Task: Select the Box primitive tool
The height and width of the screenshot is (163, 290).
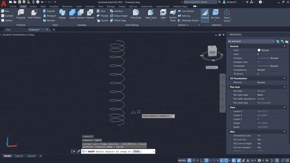Action: click(5, 11)
